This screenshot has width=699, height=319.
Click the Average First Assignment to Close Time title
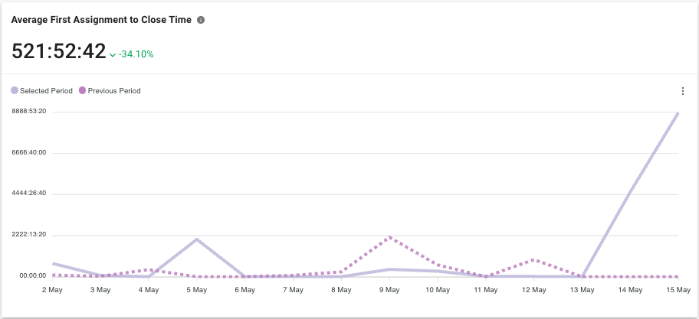[x=100, y=20]
